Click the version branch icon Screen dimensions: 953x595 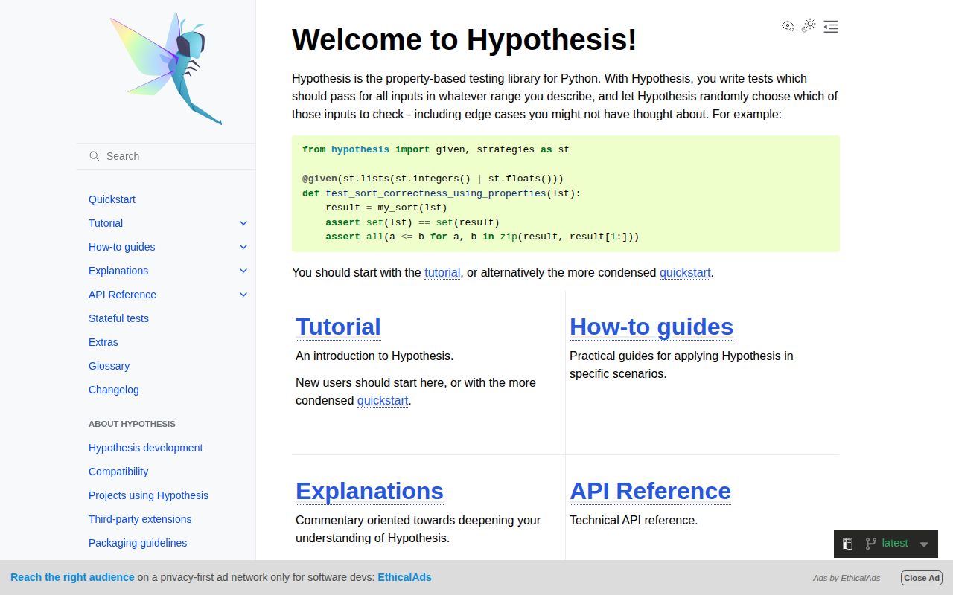tap(870, 544)
